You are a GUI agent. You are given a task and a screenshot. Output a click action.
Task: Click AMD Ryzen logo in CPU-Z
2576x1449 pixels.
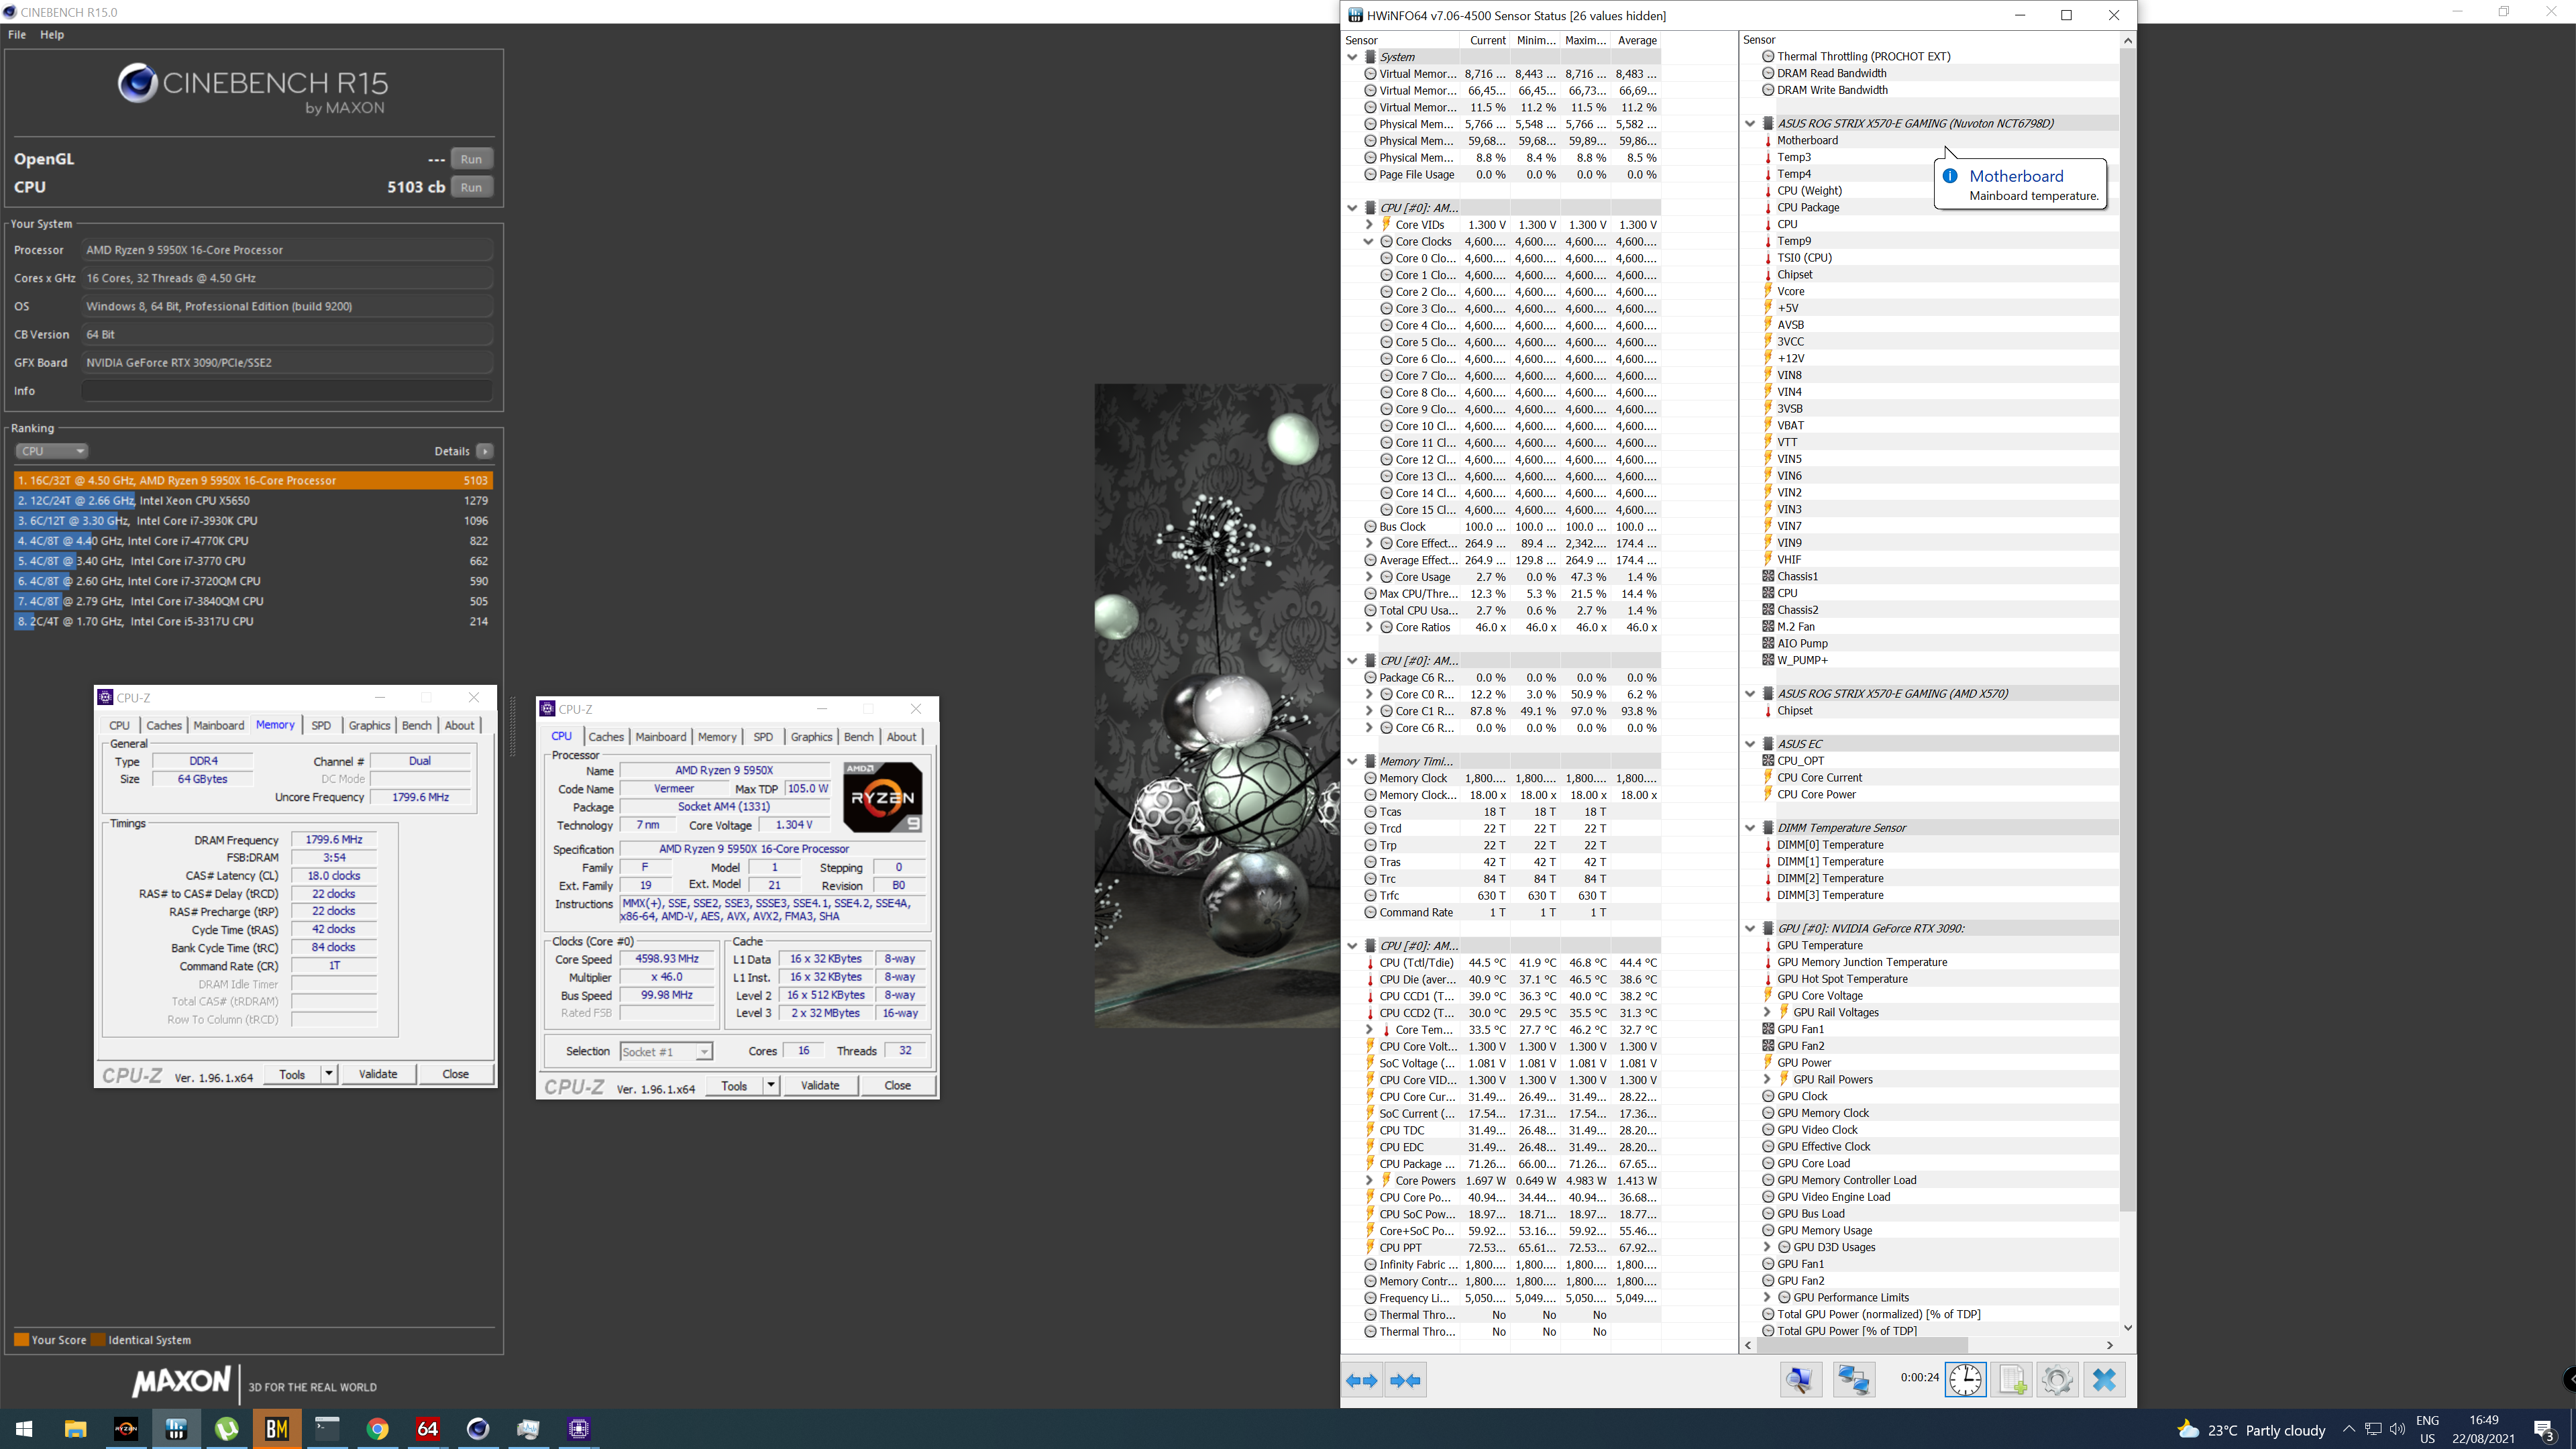click(x=882, y=797)
